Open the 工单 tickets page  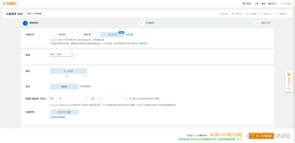pyautogui.click(x=256, y=4)
